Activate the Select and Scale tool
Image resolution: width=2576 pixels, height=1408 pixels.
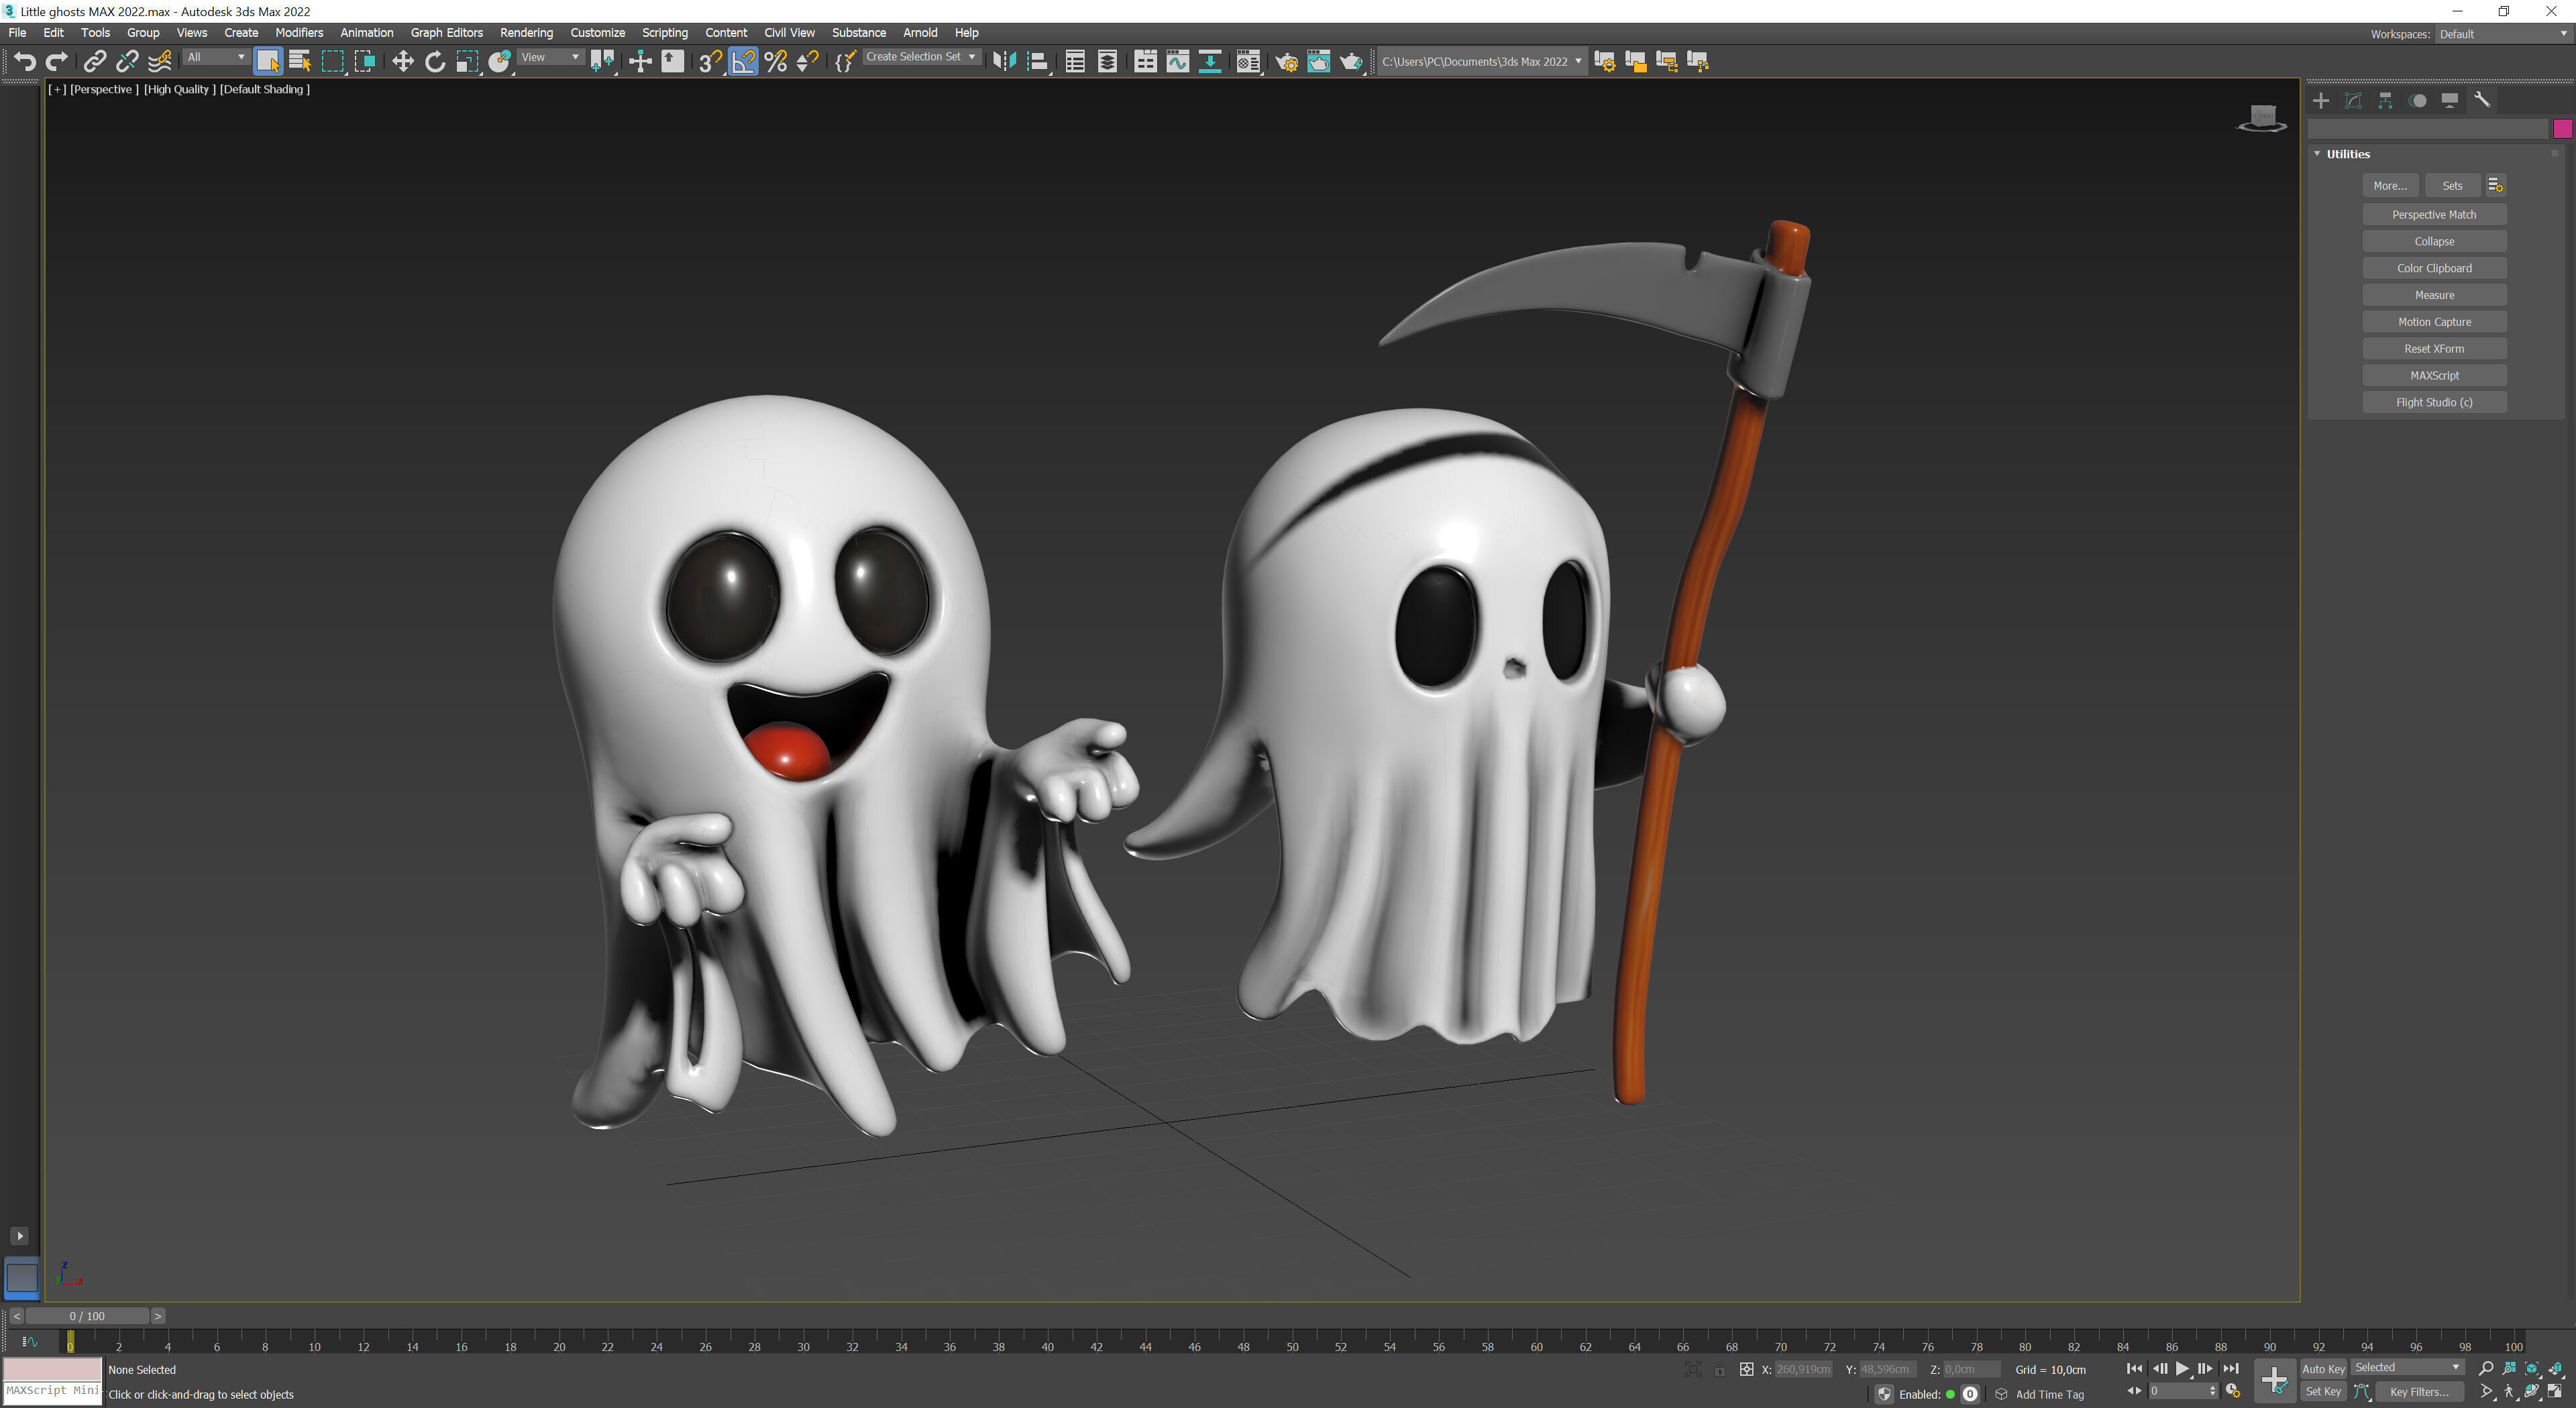(467, 62)
